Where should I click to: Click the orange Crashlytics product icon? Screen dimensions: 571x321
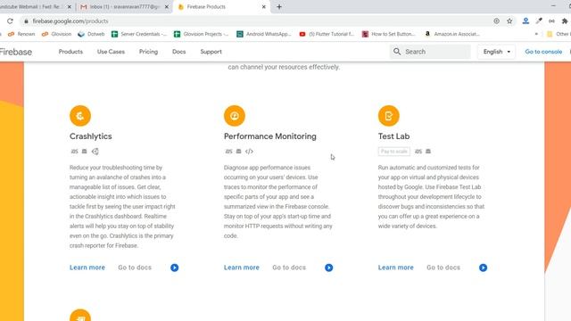80,116
